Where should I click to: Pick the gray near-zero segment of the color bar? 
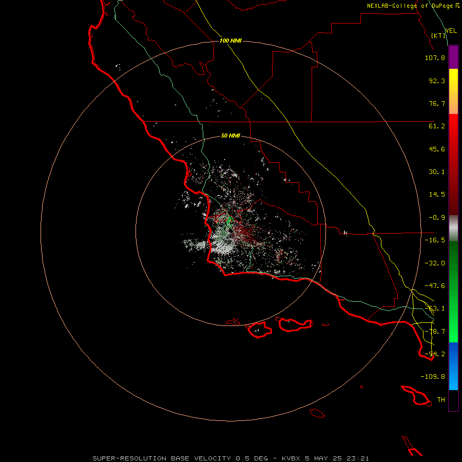click(x=453, y=228)
